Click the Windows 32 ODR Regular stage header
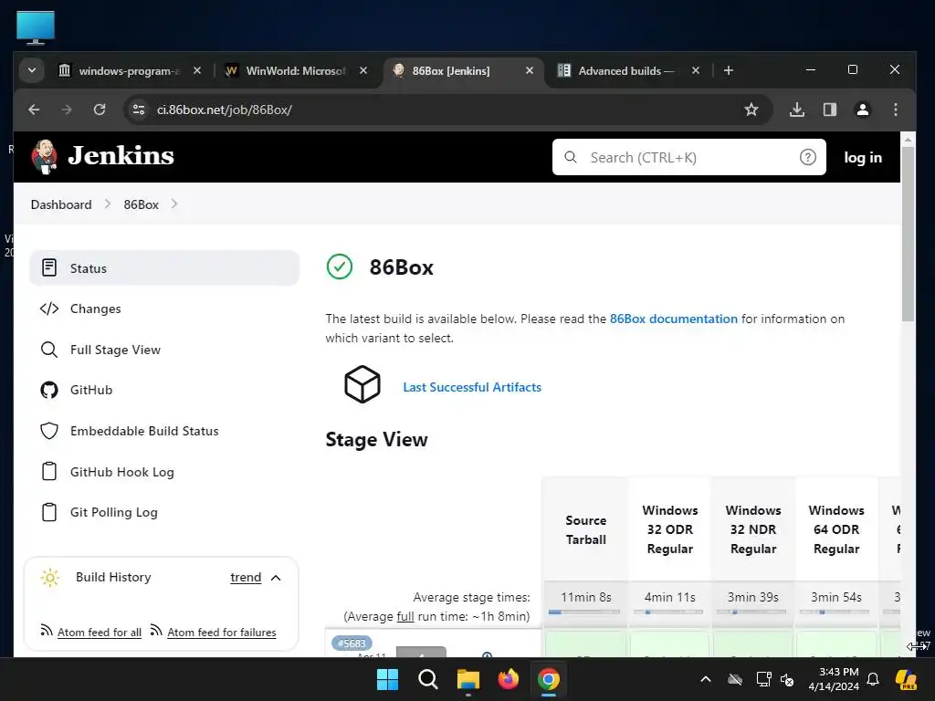The height and width of the screenshot is (701, 935). pos(669,530)
